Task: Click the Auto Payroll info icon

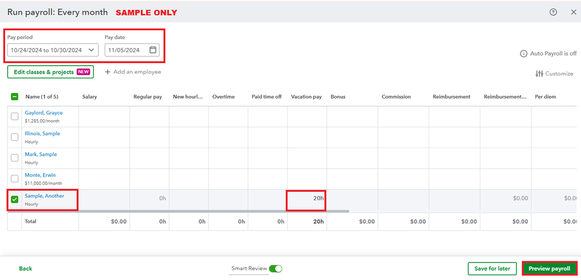Action: click(523, 53)
